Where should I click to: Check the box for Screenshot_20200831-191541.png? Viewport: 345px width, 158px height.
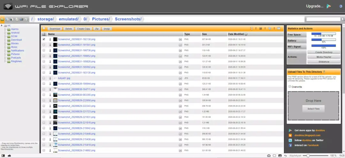pos(44,45)
